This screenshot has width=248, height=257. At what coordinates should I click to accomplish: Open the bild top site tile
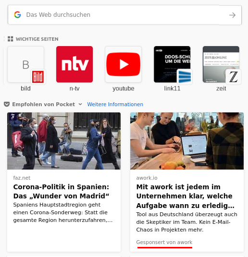coord(26,64)
